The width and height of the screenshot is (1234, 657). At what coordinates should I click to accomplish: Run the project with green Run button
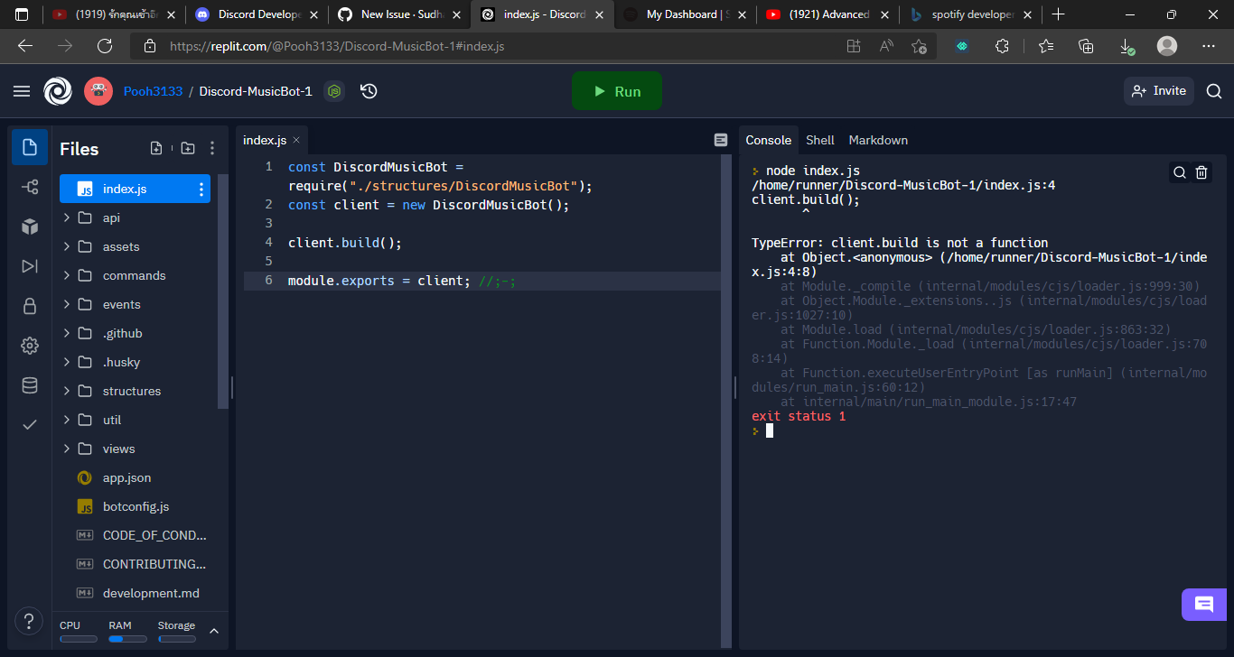[x=617, y=90]
